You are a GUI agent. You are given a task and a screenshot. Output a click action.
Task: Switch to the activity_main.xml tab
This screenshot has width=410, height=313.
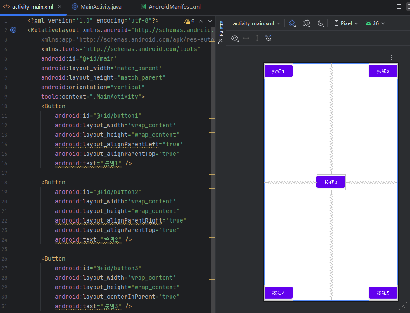click(x=32, y=7)
